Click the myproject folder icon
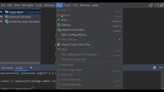The image size is (164, 92). pos(7,12)
